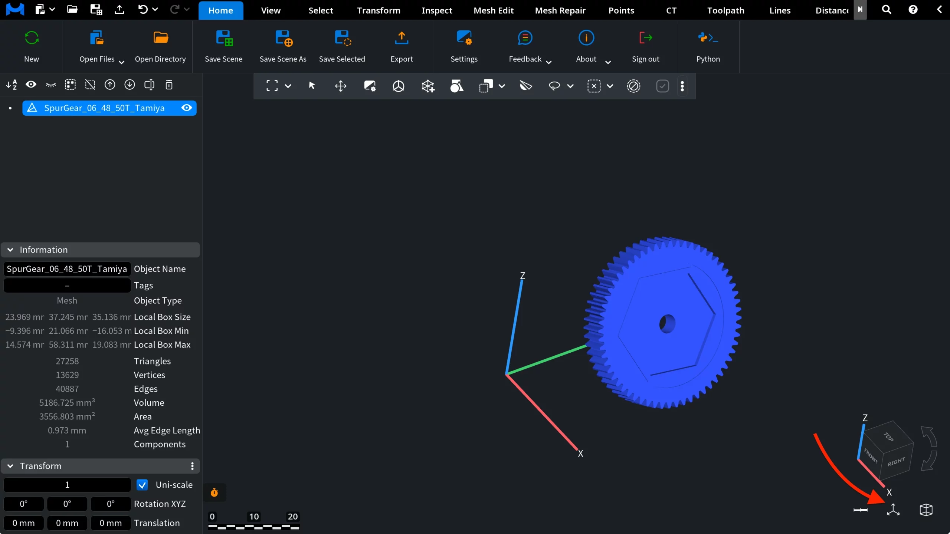Image resolution: width=950 pixels, height=534 pixels.
Task: Select the rotate wheel tool
Action: (x=398, y=86)
